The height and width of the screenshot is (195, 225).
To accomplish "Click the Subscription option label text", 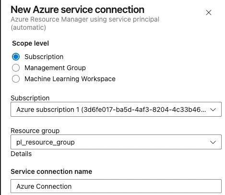I will click(x=44, y=57).
